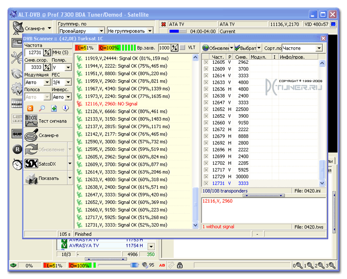Open the Поляр. polarization dropdown

pos(68,67)
